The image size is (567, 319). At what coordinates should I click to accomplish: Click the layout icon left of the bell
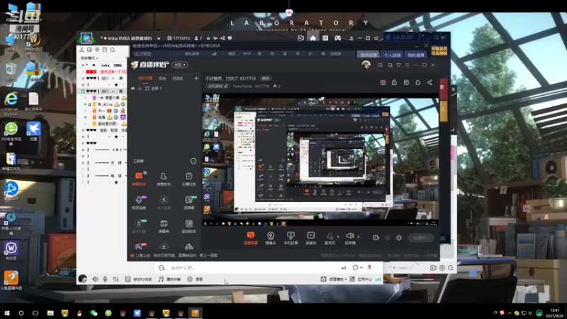click(x=406, y=82)
